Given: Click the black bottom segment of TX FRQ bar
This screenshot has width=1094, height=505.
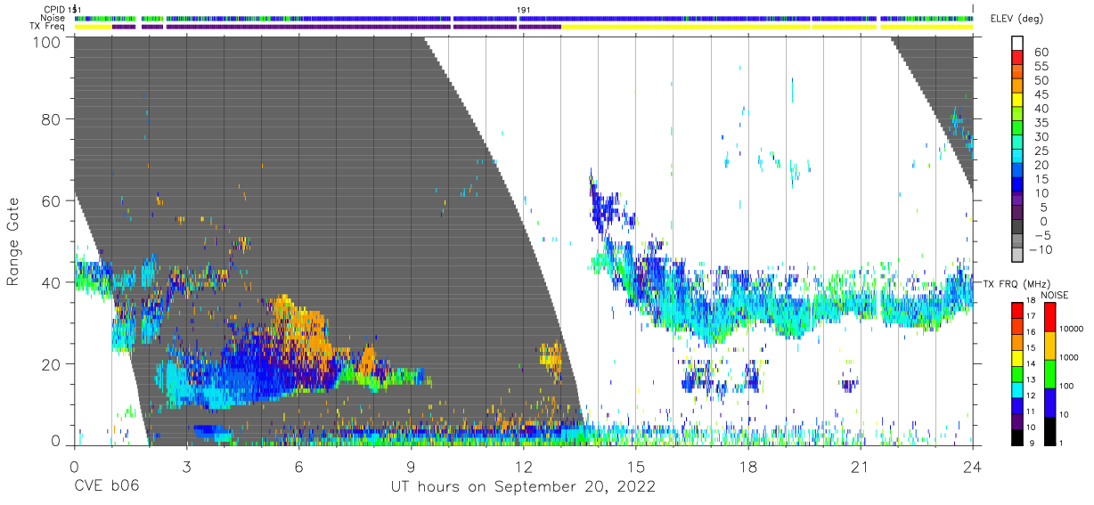Looking at the screenshot, I should (x=1017, y=436).
